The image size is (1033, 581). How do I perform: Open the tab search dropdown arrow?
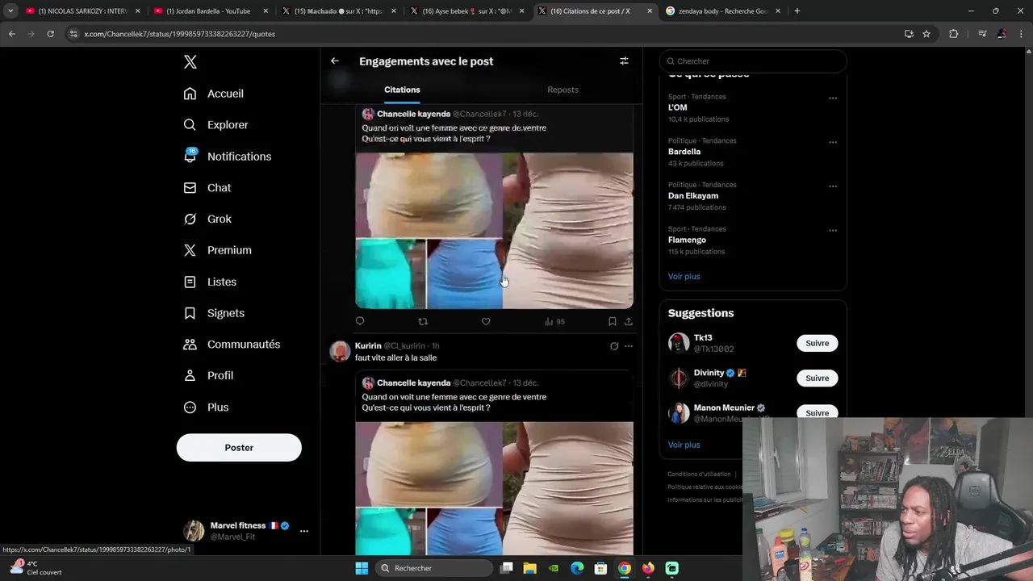coord(10,11)
